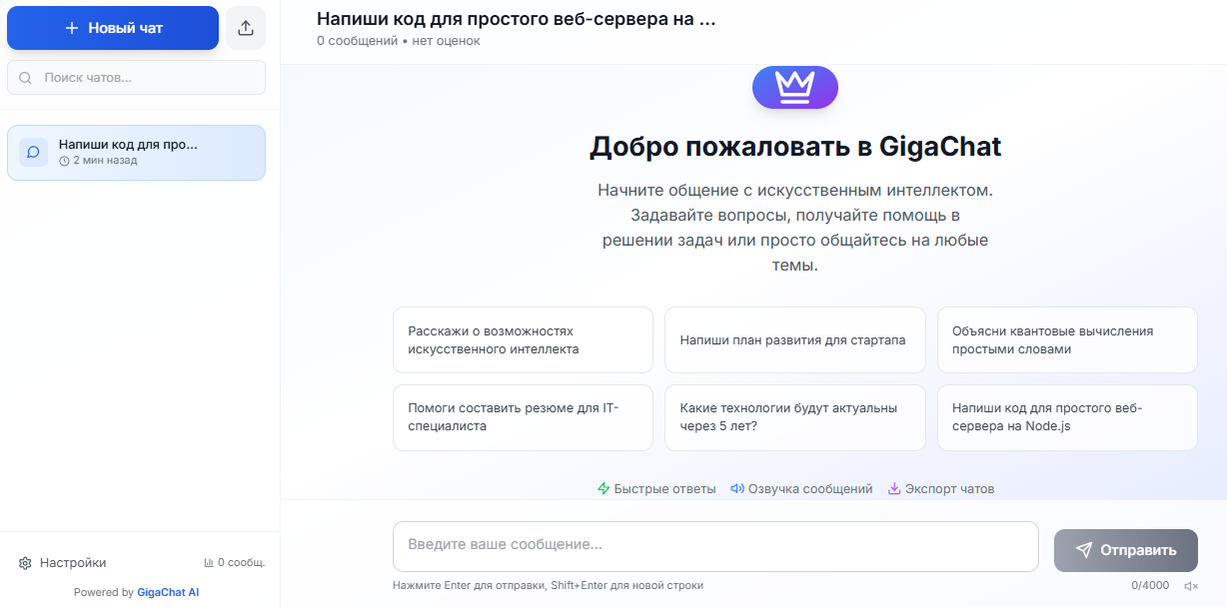
Task: Click the lightning icon next to Быстрые ответы
Action: click(x=604, y=489)
